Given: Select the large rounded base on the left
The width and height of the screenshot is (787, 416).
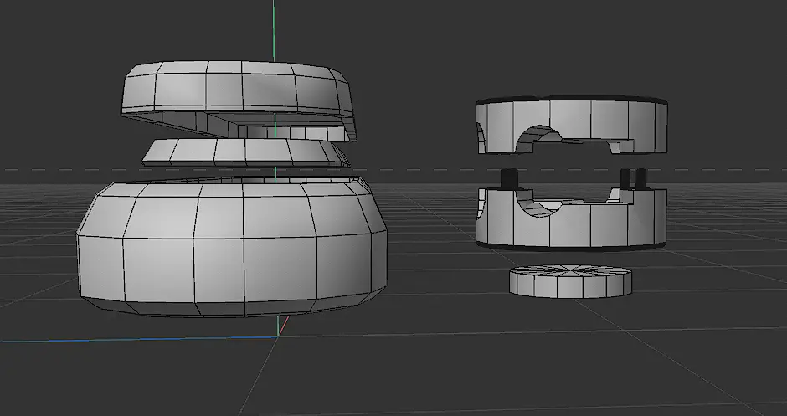Looking at the screenshot, I should (x=230, y=251).
